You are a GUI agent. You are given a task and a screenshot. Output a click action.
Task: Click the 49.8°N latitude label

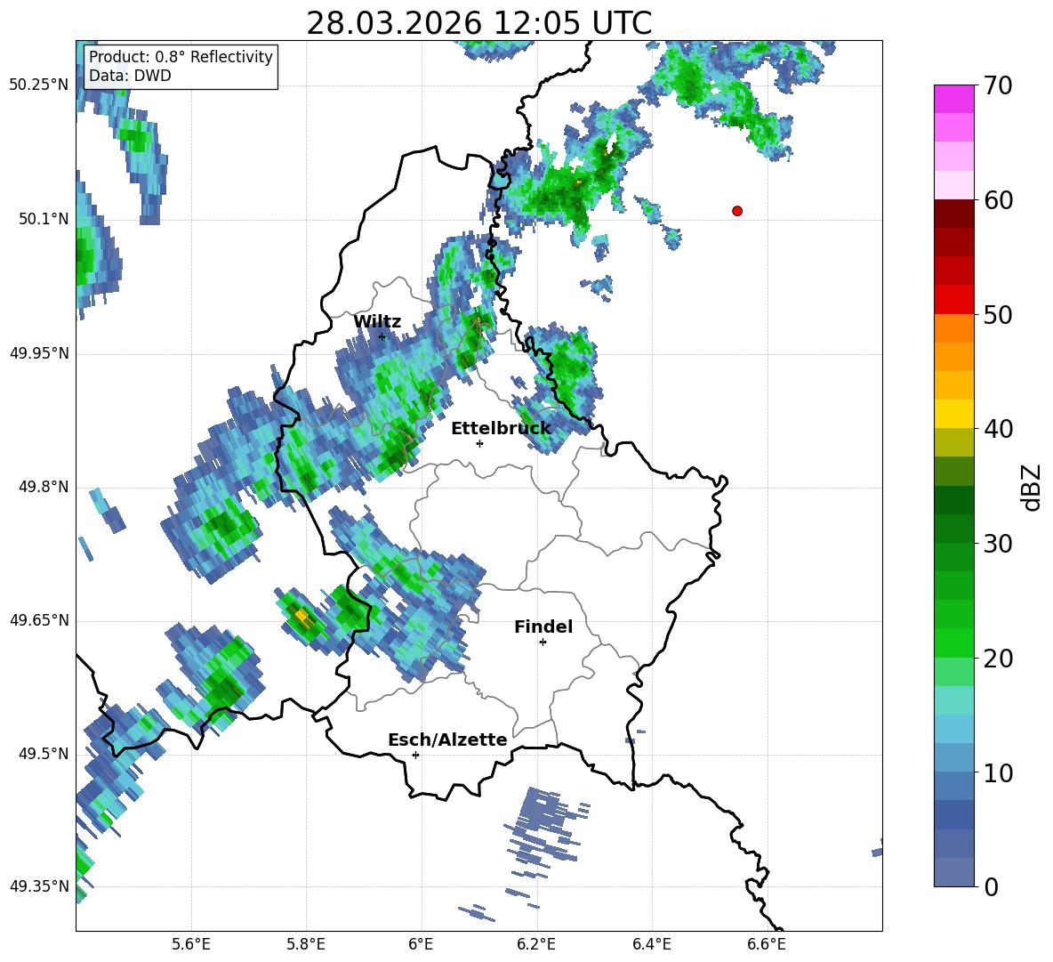point(44,487)
